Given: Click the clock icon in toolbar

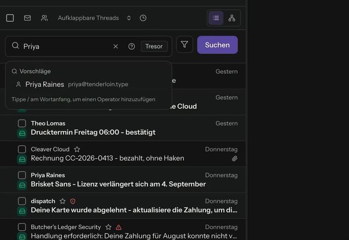Looking at the screenshot, I should 143,18.
